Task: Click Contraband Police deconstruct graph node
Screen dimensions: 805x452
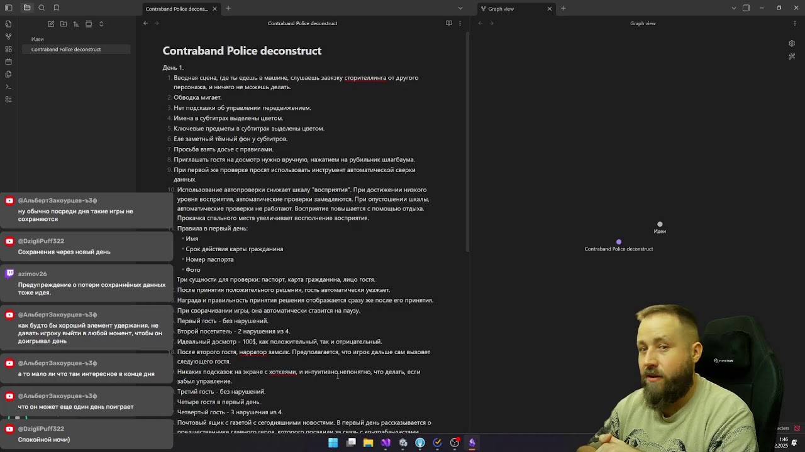Action: pyautogui.click(x=619, y=242)
